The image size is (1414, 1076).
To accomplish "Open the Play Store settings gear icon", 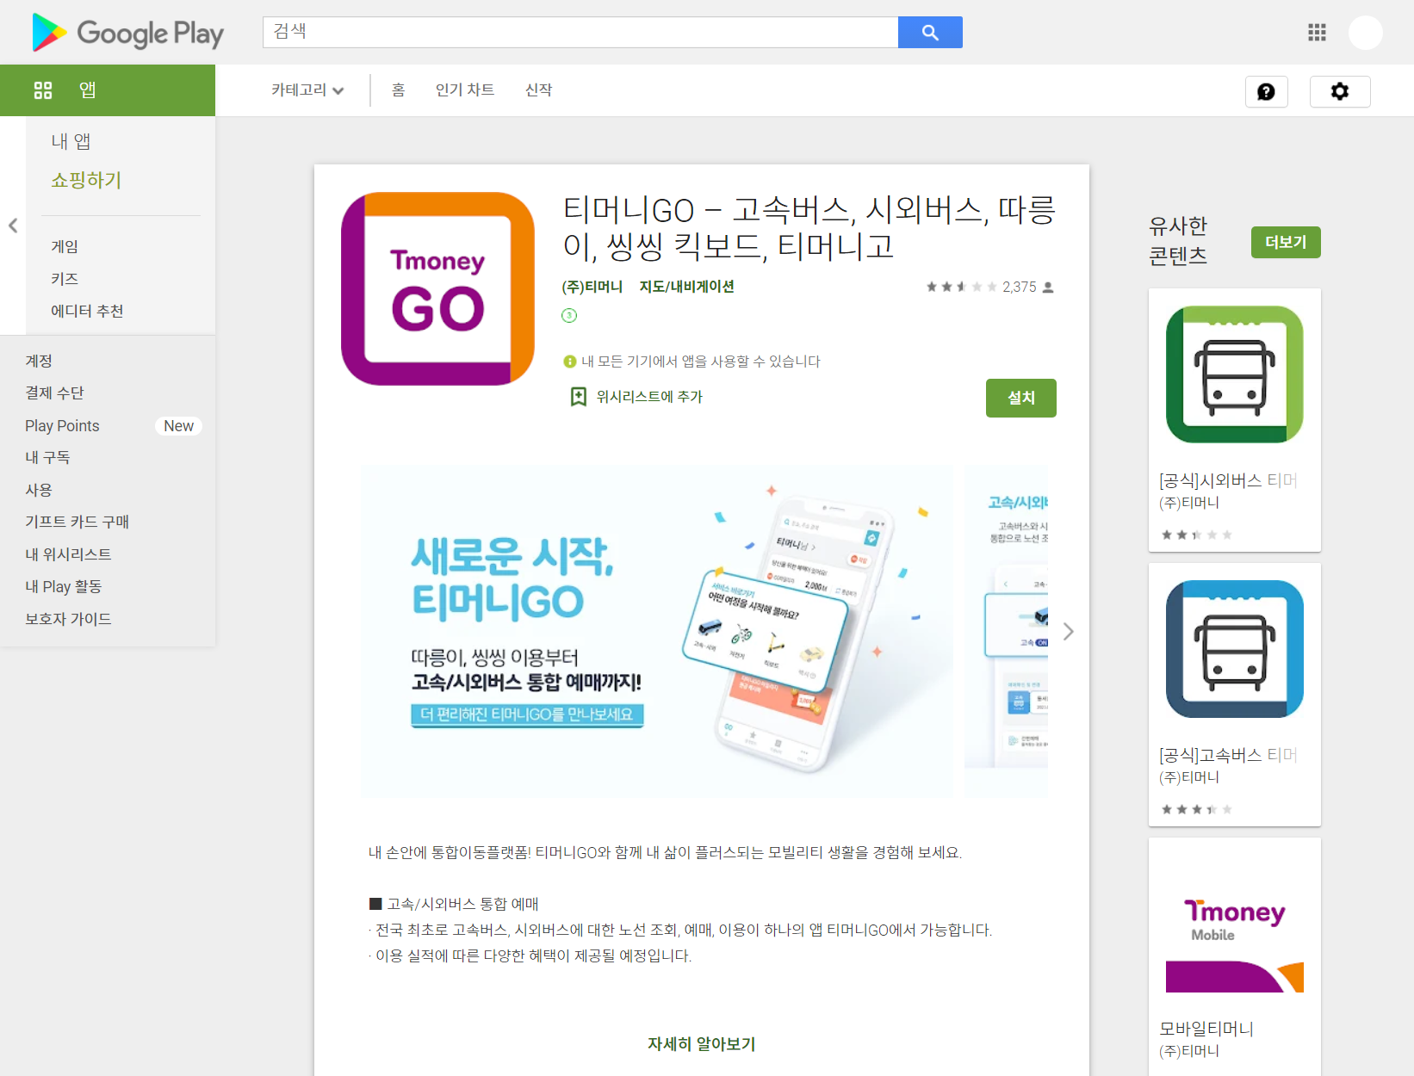I will tap(1340, 91).
